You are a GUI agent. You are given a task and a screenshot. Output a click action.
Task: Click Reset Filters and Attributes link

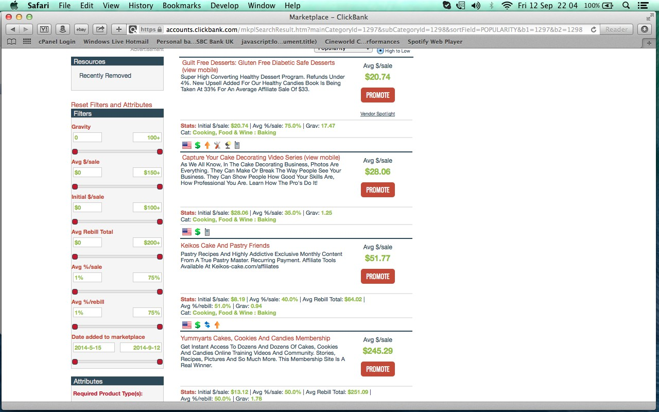point(112,105)
